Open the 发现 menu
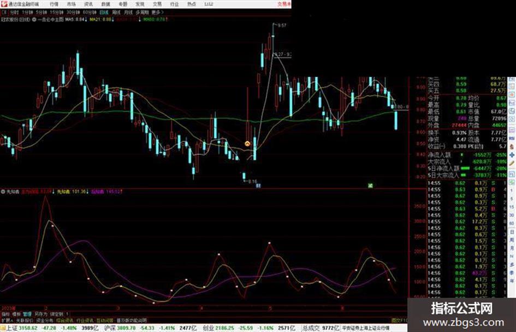The width and height of the screenshot is (516, 332). pyautogui.click(x=140, y=4)
